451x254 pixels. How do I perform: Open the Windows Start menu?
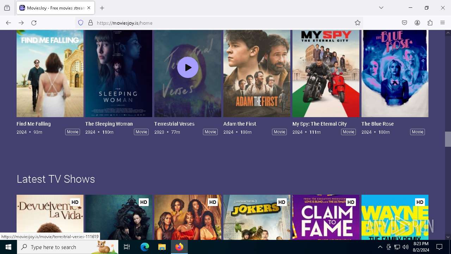8,247
